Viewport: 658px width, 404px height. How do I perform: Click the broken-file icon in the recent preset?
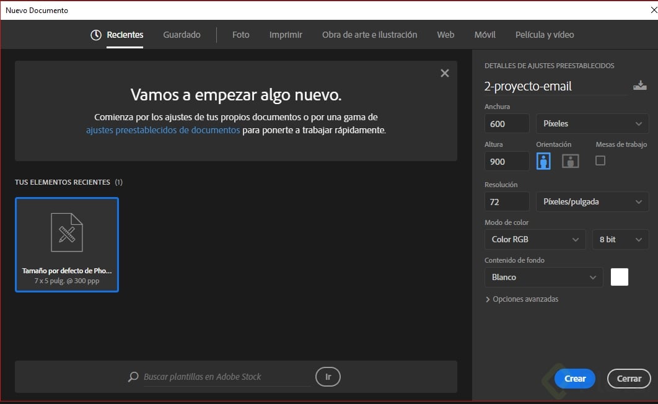click(x=66, y=232)
